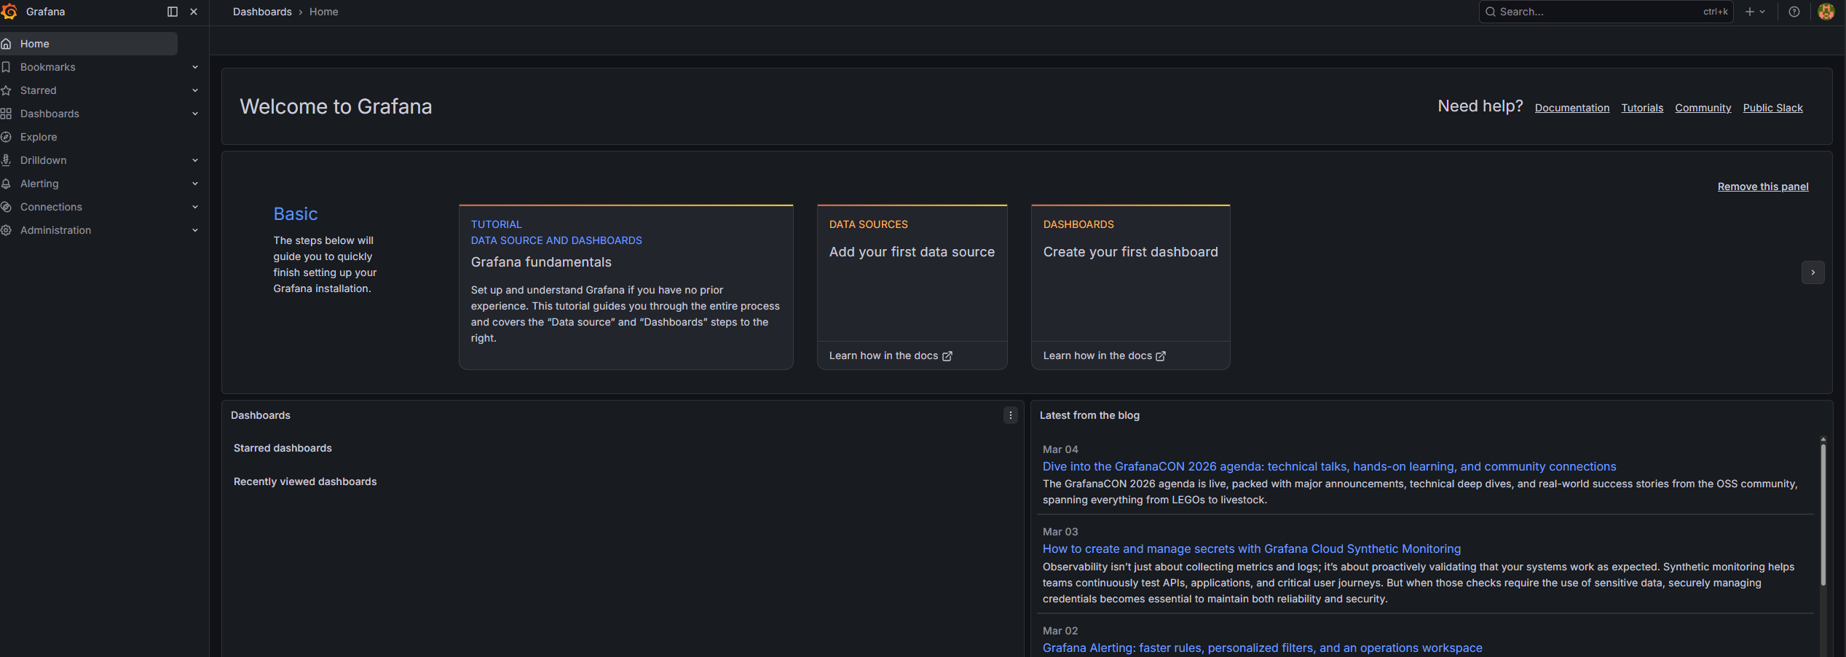Click the Grafana logo icon
The width and height of the screenshot is (1846, 657).
click(x=9, y=12)
